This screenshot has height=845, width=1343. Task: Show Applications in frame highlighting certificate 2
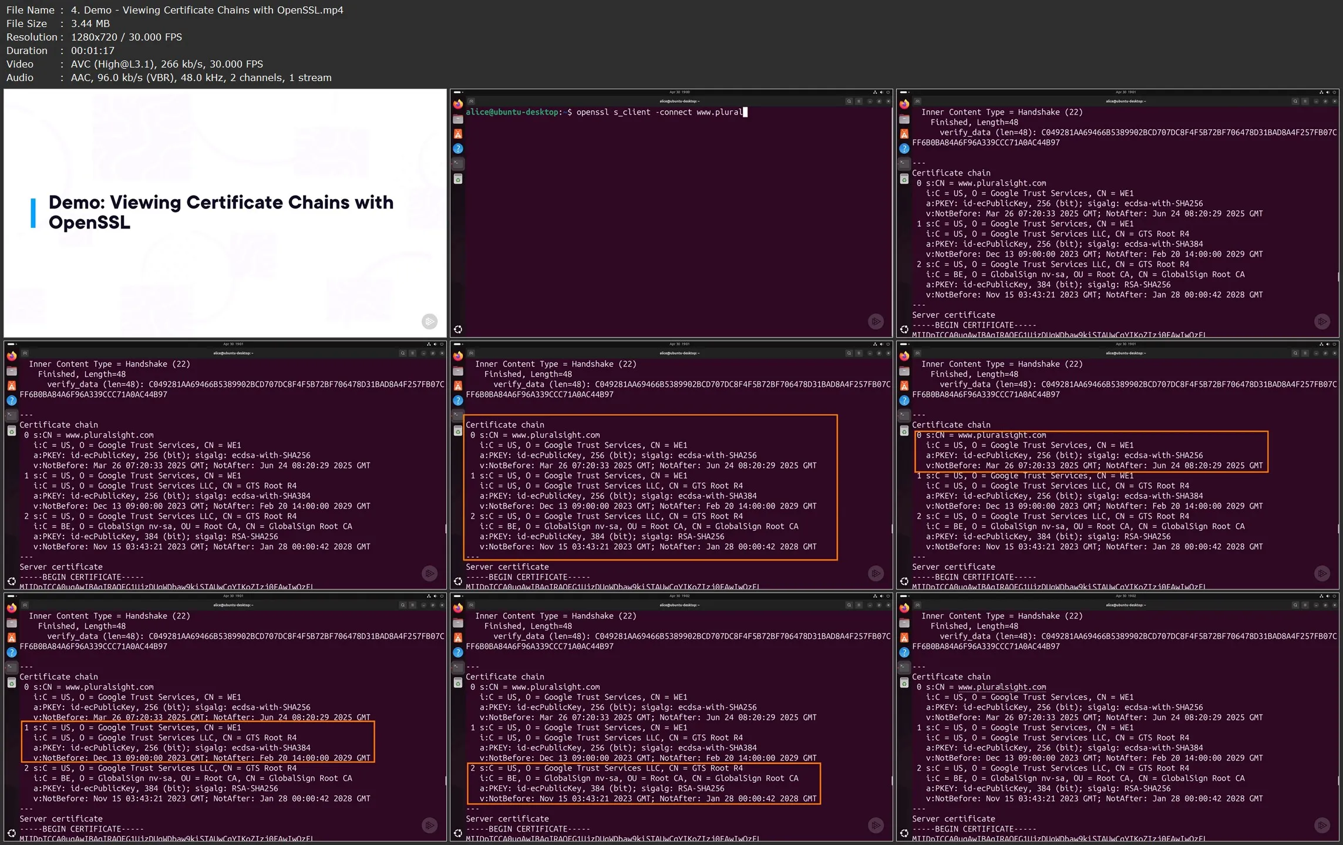458,833
